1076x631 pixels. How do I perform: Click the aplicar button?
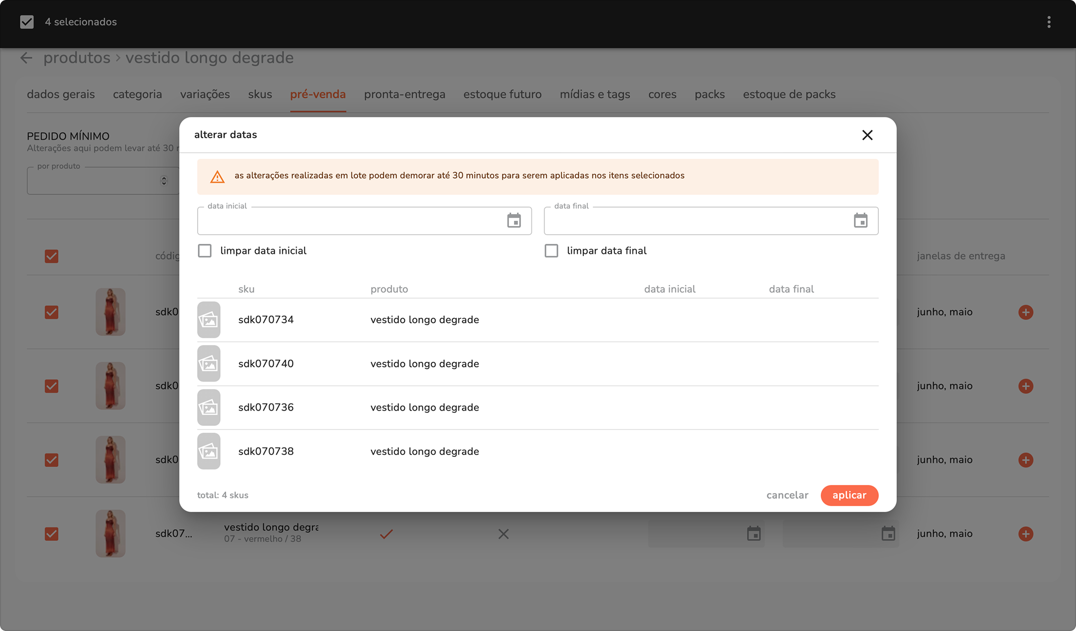[849, 495]
